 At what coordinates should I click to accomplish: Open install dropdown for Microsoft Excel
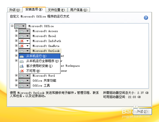point(24,36)
